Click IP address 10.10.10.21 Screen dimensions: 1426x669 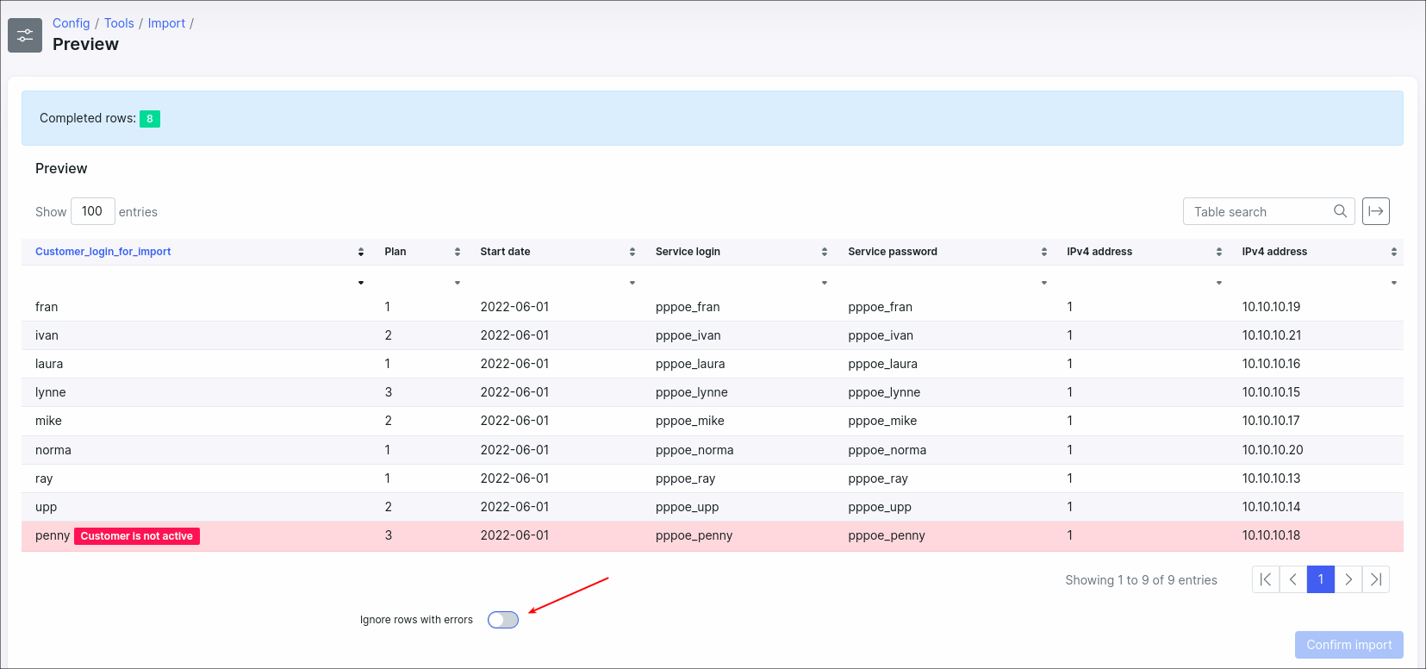[x=1272, y=335]
